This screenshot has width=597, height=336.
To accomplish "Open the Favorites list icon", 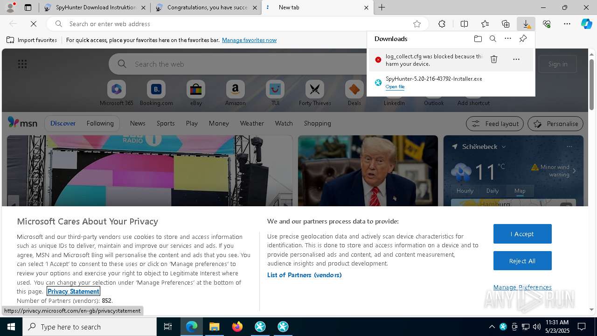I will click(x=485, y=24).
